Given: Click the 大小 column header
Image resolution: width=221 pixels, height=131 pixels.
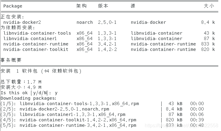Looking at the screenshot, I should pyautogui.click(x=209, y=6).
